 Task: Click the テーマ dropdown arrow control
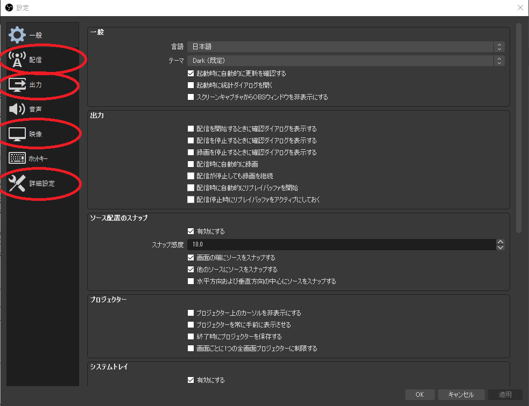pyautogui.click(x=499, y=61)
